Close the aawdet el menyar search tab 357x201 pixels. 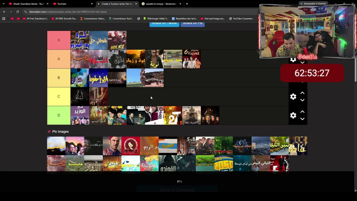[180, 4]
